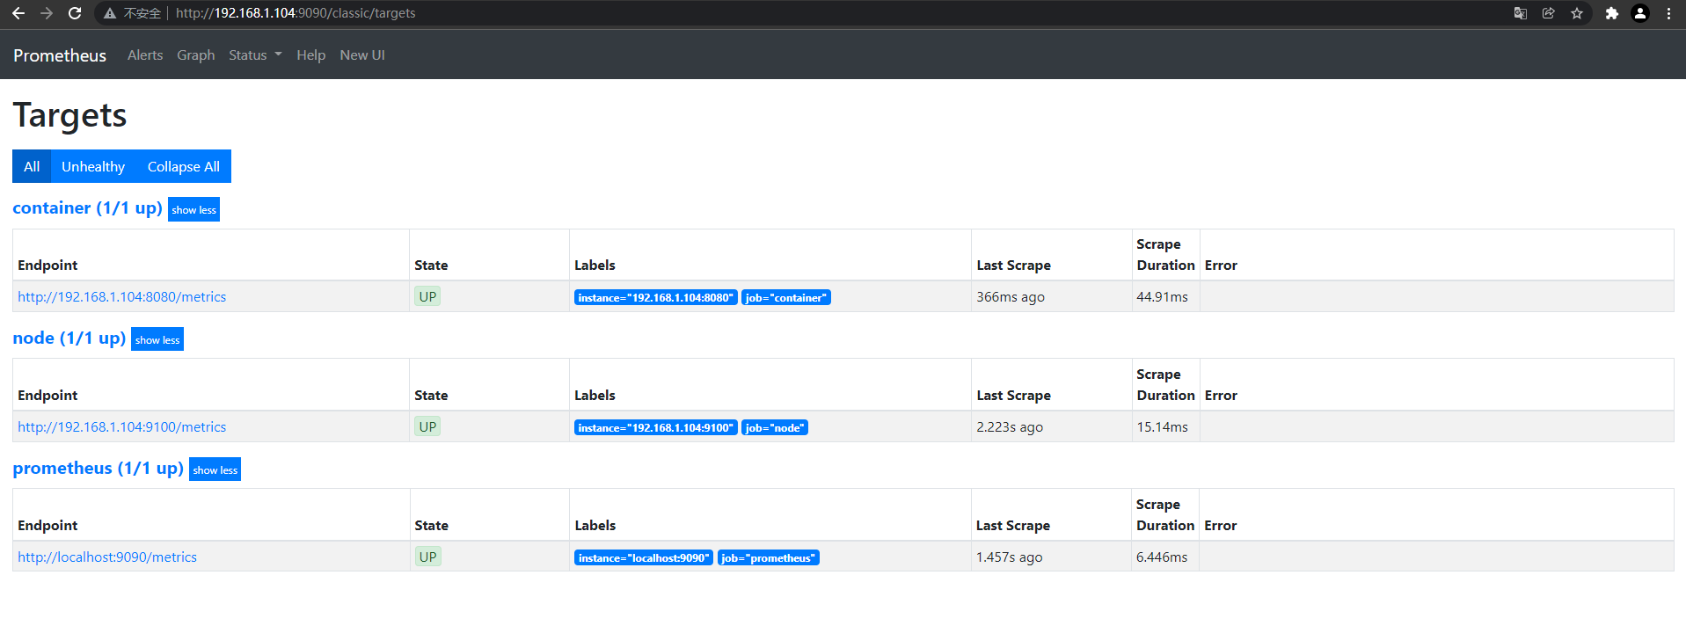Image resolution: width=1686 pixels, height=626 pixels.
Task: Select the Unhealthy targets filter
Action: [93, 166]
